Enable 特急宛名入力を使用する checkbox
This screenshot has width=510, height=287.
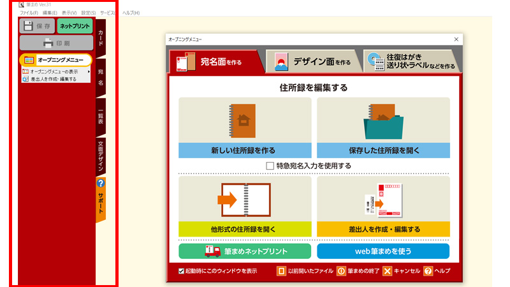270,166
